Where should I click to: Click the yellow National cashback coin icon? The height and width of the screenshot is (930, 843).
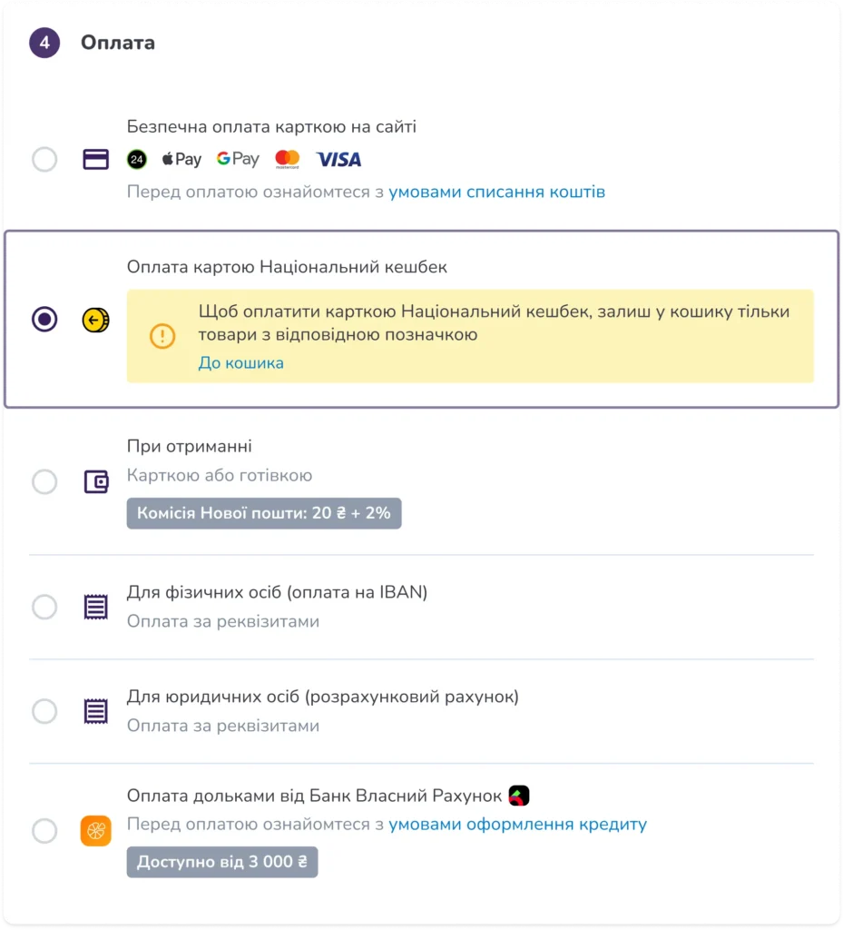tap(95, 320)
